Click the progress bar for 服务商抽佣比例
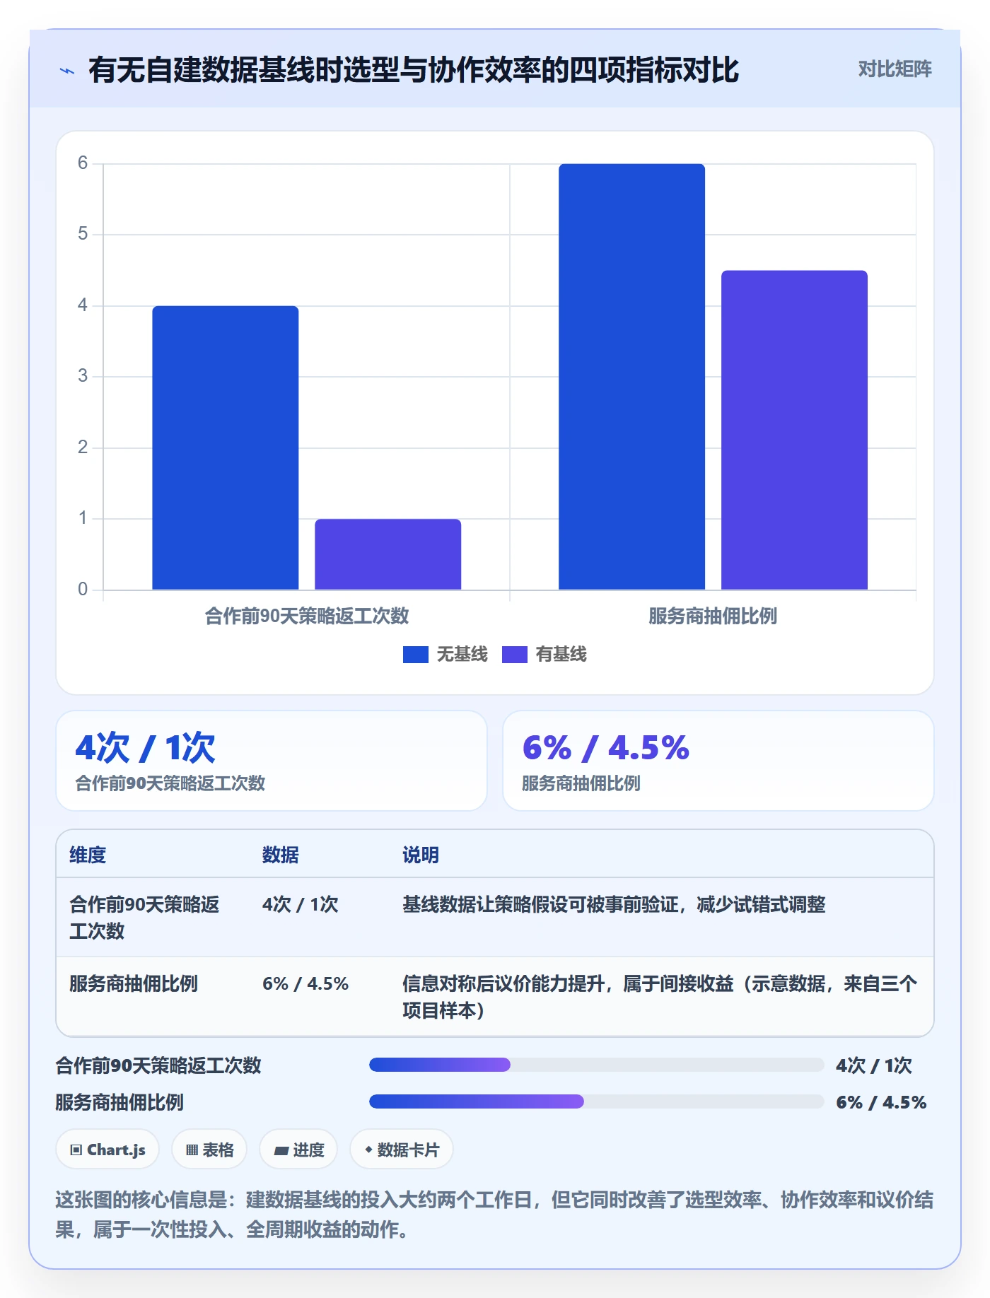 596,1101
